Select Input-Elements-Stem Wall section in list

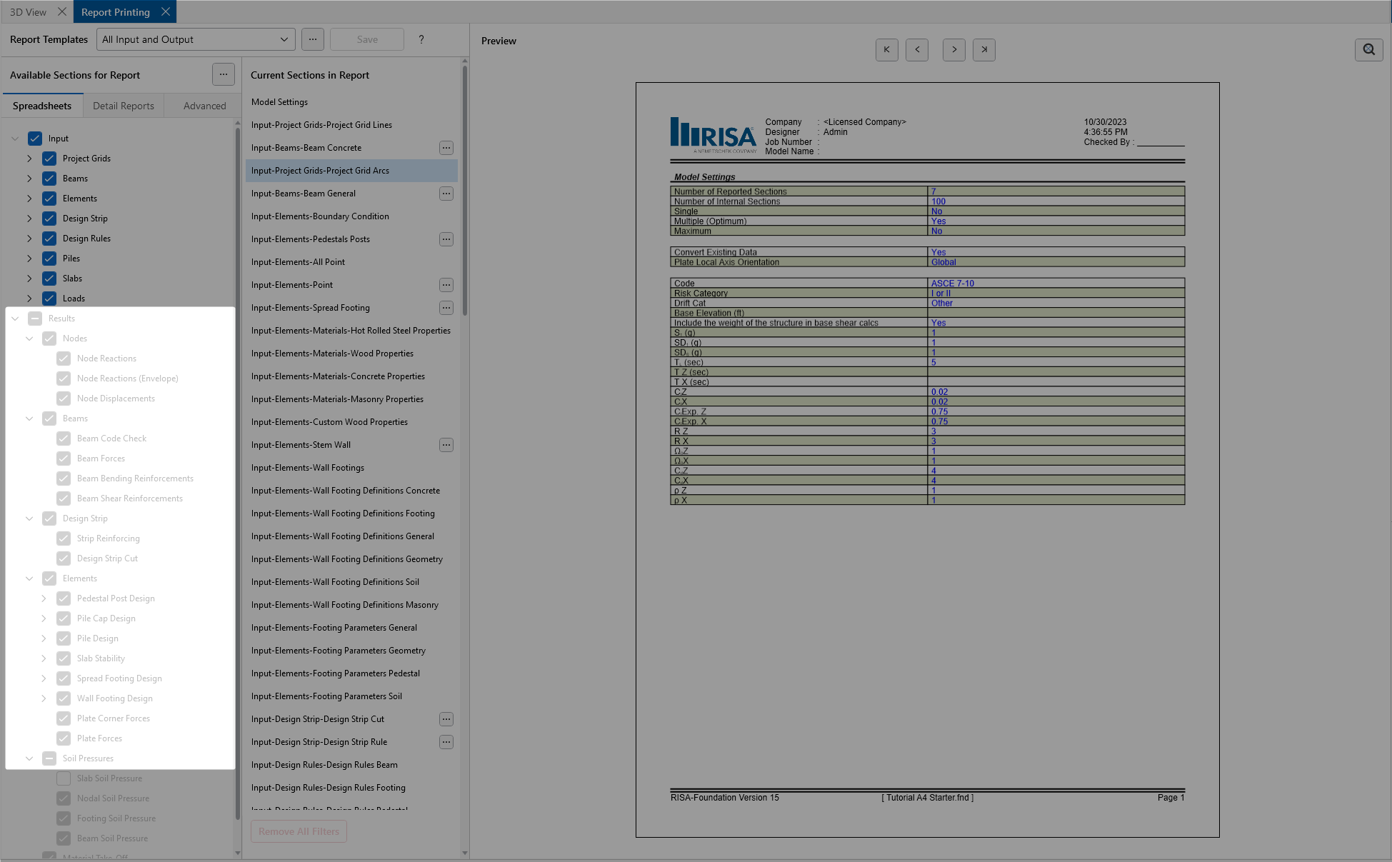(301, 445)
